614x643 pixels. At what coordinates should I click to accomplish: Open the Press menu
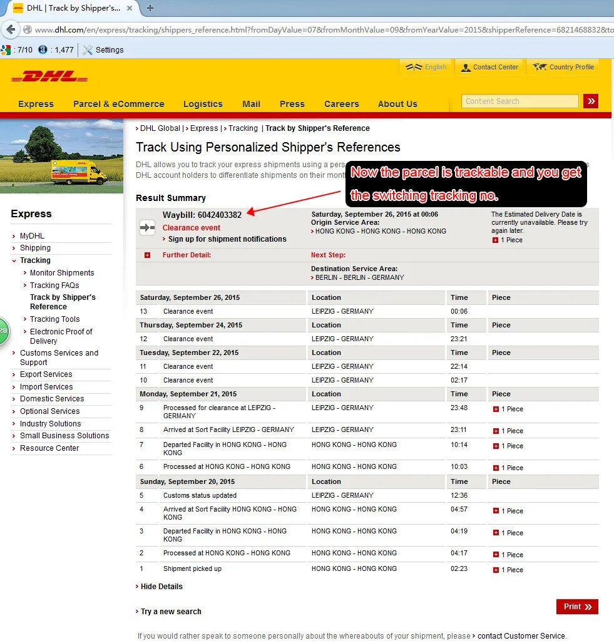point(292,104)
